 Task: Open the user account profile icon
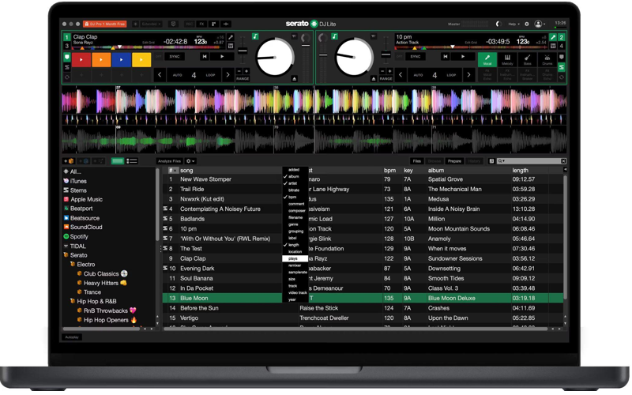538,24
